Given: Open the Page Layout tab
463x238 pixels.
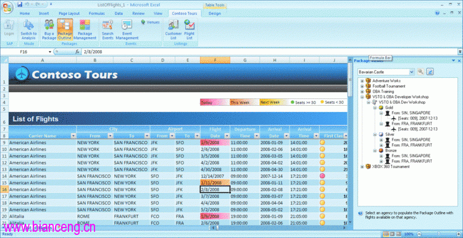Looking at the screenshot, I should (x=69, y=14).
